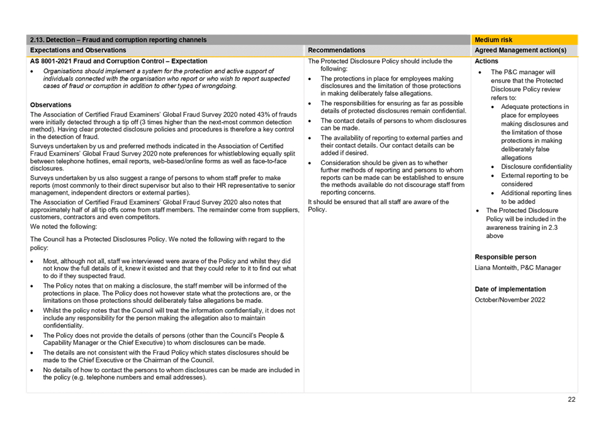The width and height of the screenshot is (601, 425).
Task: Click the heading 'AS 8001-2021 Fraud and Corruption Control – Expectation'
Action: point(118,61)
